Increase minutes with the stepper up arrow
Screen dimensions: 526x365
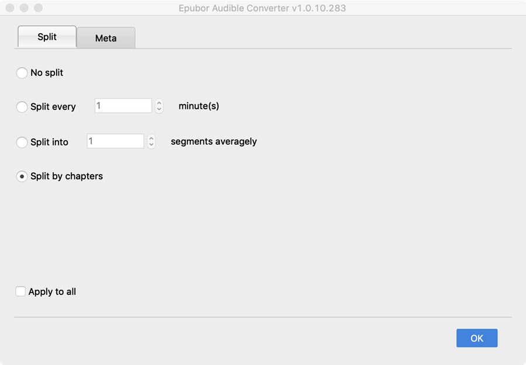(x=159, y=103)
